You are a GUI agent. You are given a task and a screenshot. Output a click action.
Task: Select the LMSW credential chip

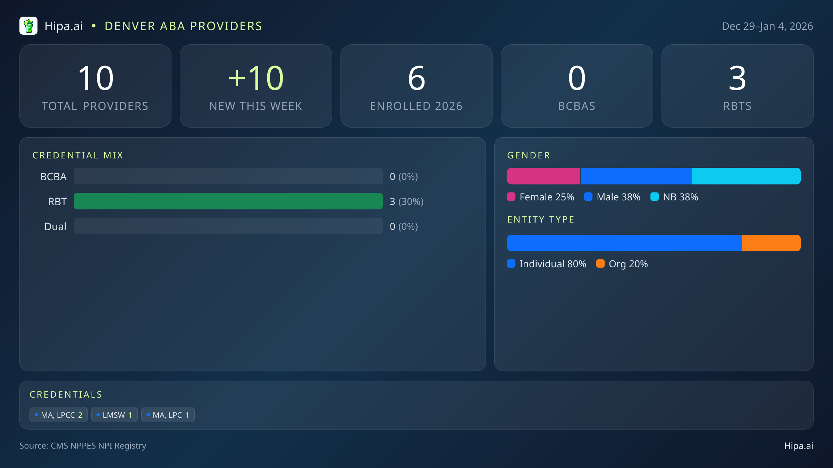click(115, 415)
